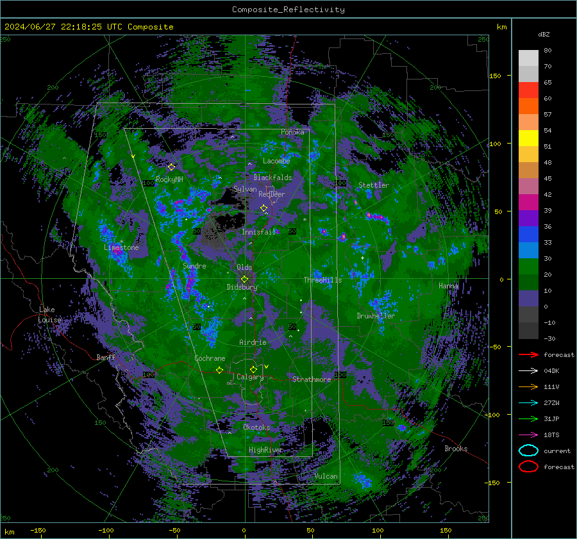Image resolution: width=577 pixels, height=539 pixels.
Task: Click the red forecast ellipse symbol
Action: [528, 467]
